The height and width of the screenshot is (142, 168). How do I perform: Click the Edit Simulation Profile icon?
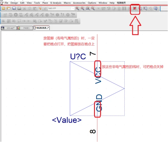[11, 15]
